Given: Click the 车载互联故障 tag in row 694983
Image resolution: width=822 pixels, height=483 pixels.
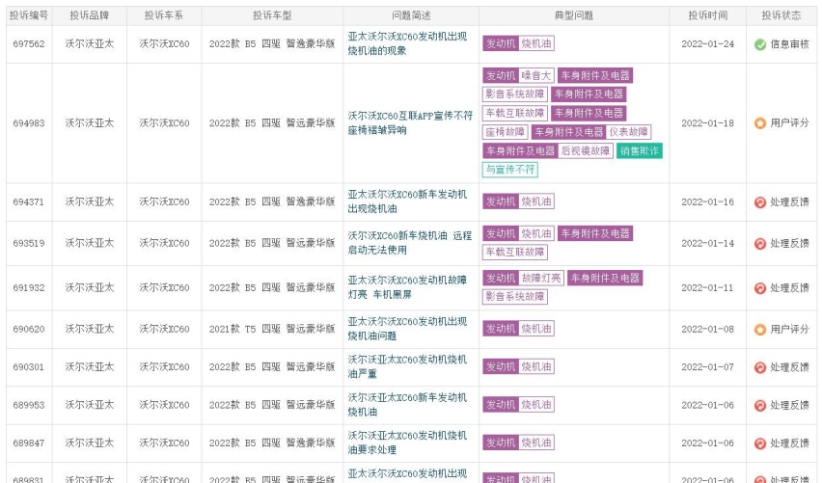Looking at the screenshot, I should point(515,113).
